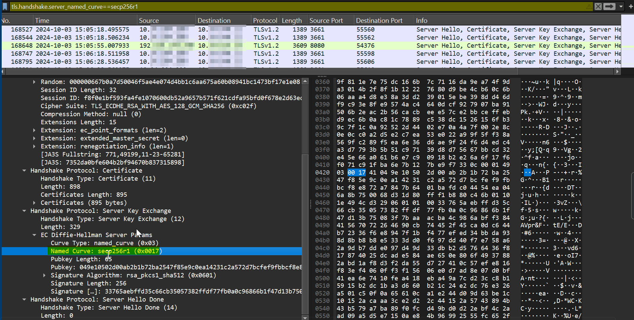Expand the Random field in packet details
Image resolution: width=634 pixels, height=320 pixels.
[x=34, y=82]
